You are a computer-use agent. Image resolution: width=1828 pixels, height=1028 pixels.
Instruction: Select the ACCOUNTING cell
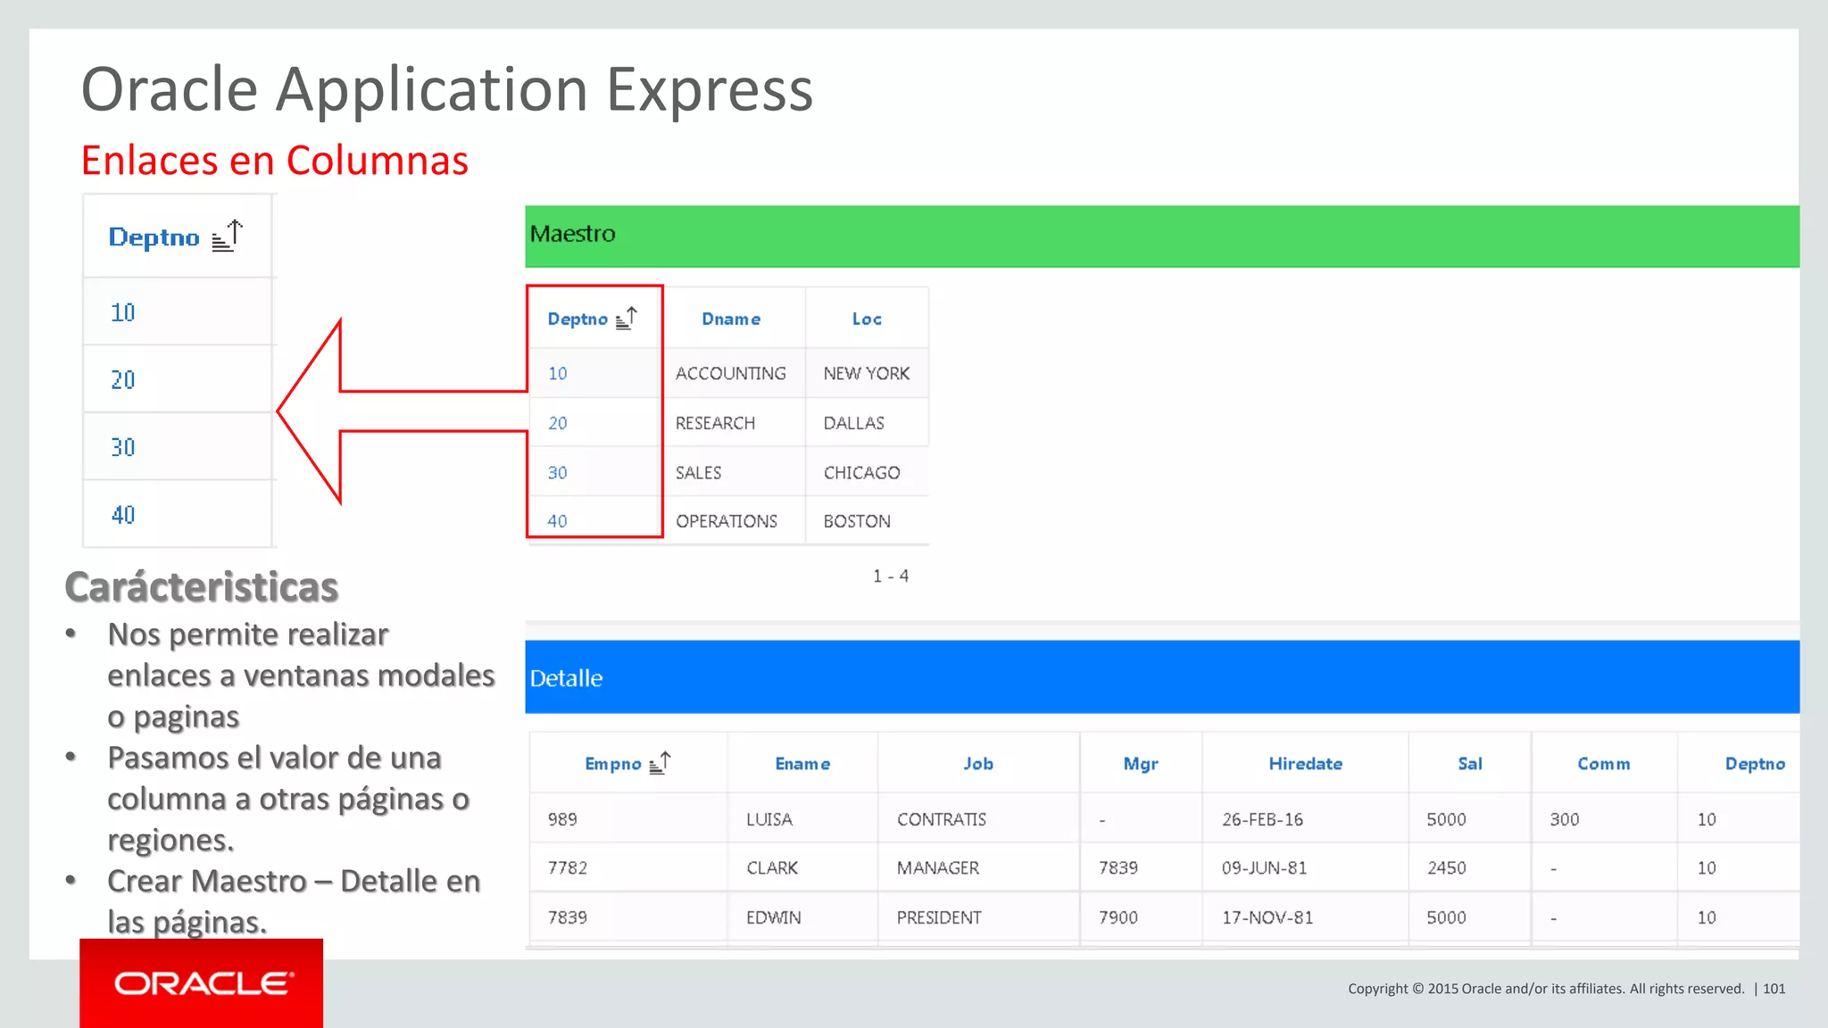click(x=731, y=373)
